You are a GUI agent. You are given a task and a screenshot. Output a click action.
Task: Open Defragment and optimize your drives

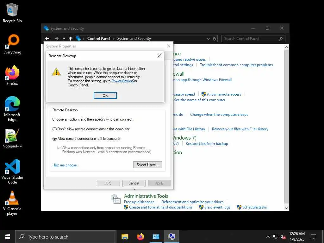point(192,202)
